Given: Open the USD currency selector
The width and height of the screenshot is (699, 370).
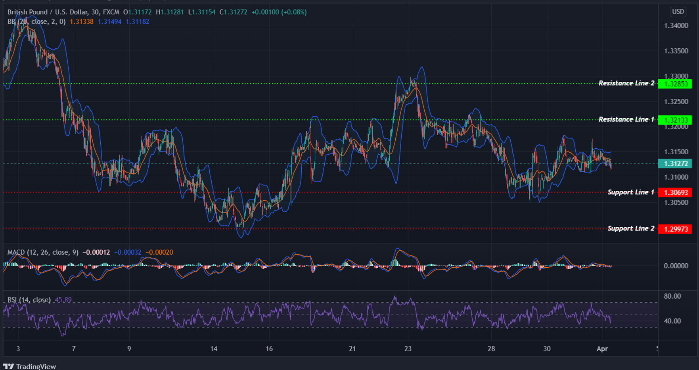Looking at the screenshot, I should click(x=678, y=12).
